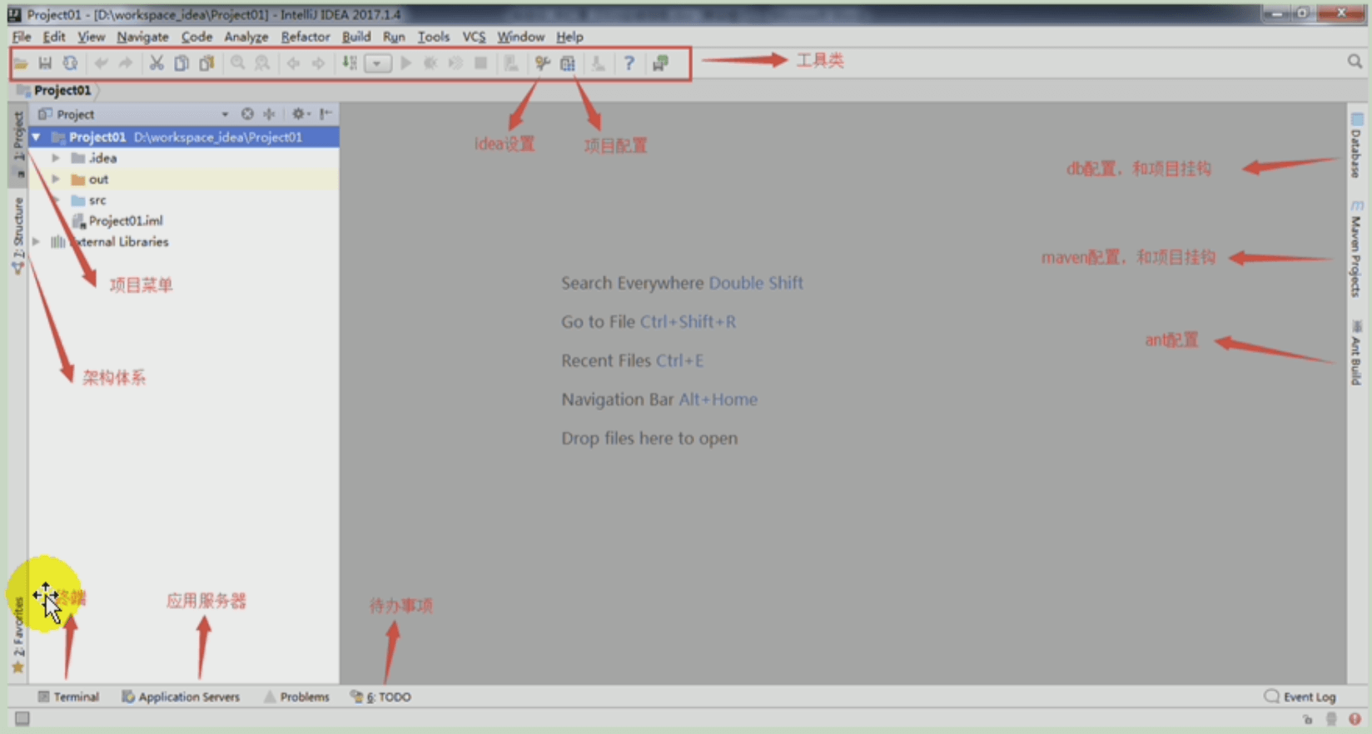Click the Run with Coverage icon
The image size is (1372, 734).
pyautogui.click(x=455, y=63)
